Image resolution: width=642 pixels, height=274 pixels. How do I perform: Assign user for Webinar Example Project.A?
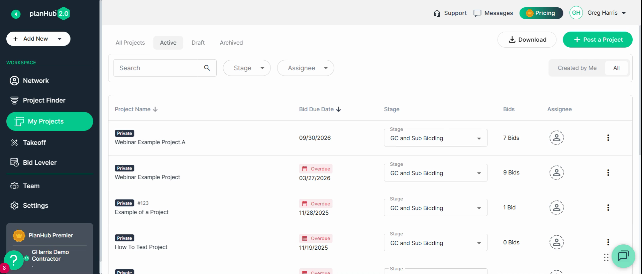pos(556,138)
